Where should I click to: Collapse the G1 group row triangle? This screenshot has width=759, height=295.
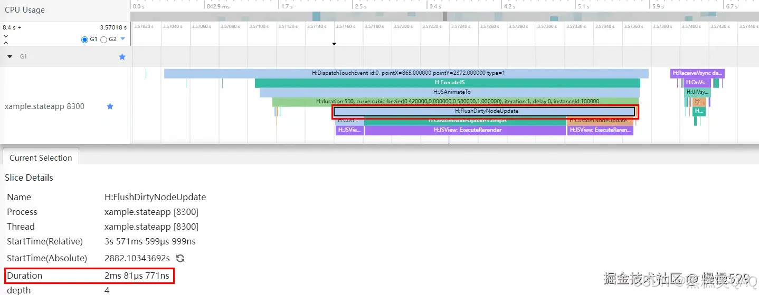pos(10,56)
